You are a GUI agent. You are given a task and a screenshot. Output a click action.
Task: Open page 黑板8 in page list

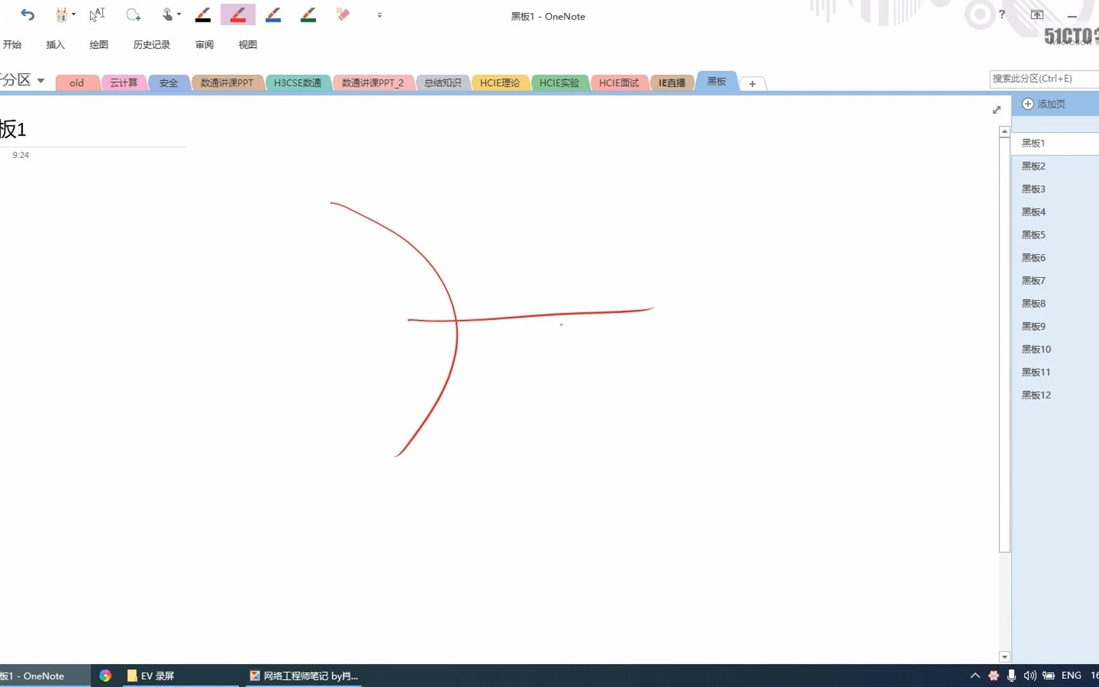point(1056,303)
